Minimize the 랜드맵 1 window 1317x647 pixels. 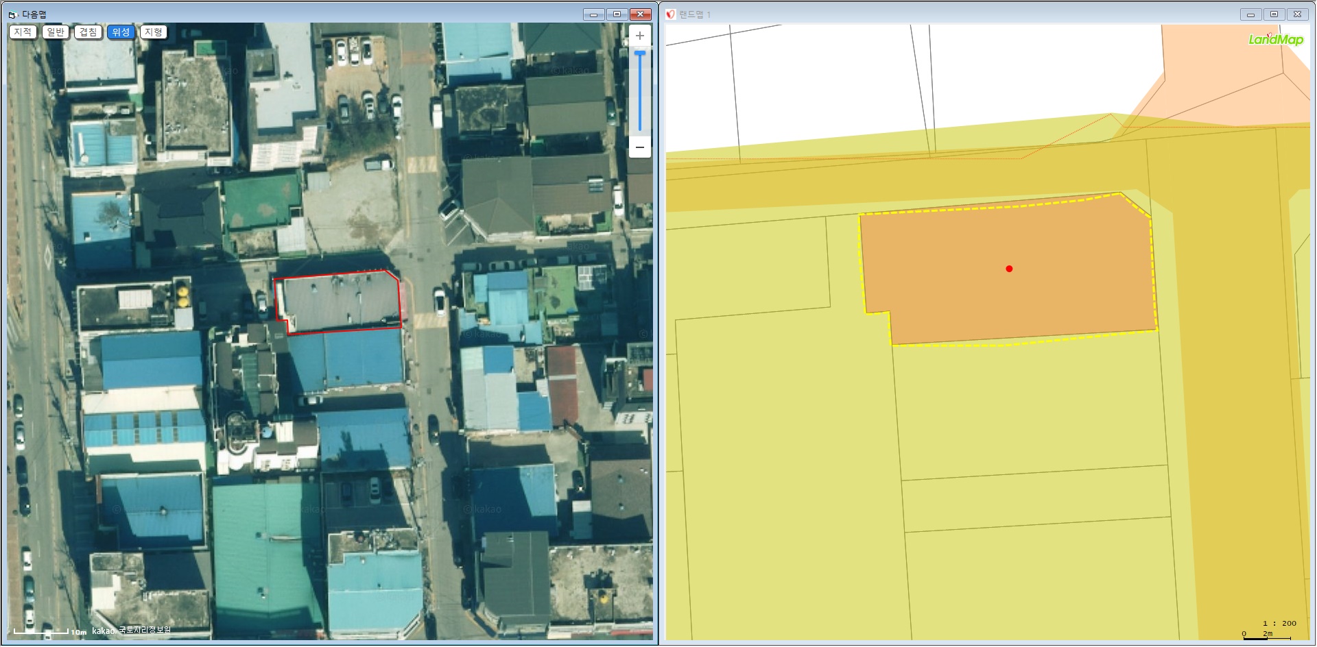click(1250, 14)
